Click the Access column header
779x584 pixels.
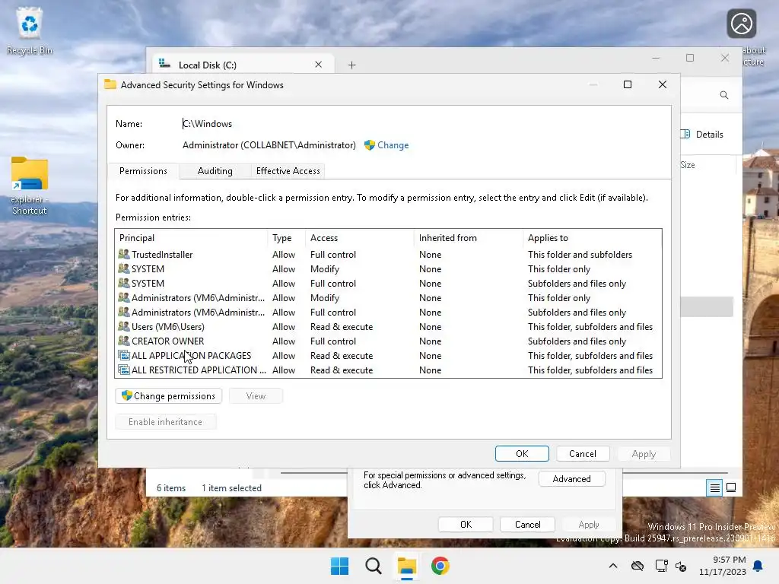click(x=359, y=238)
